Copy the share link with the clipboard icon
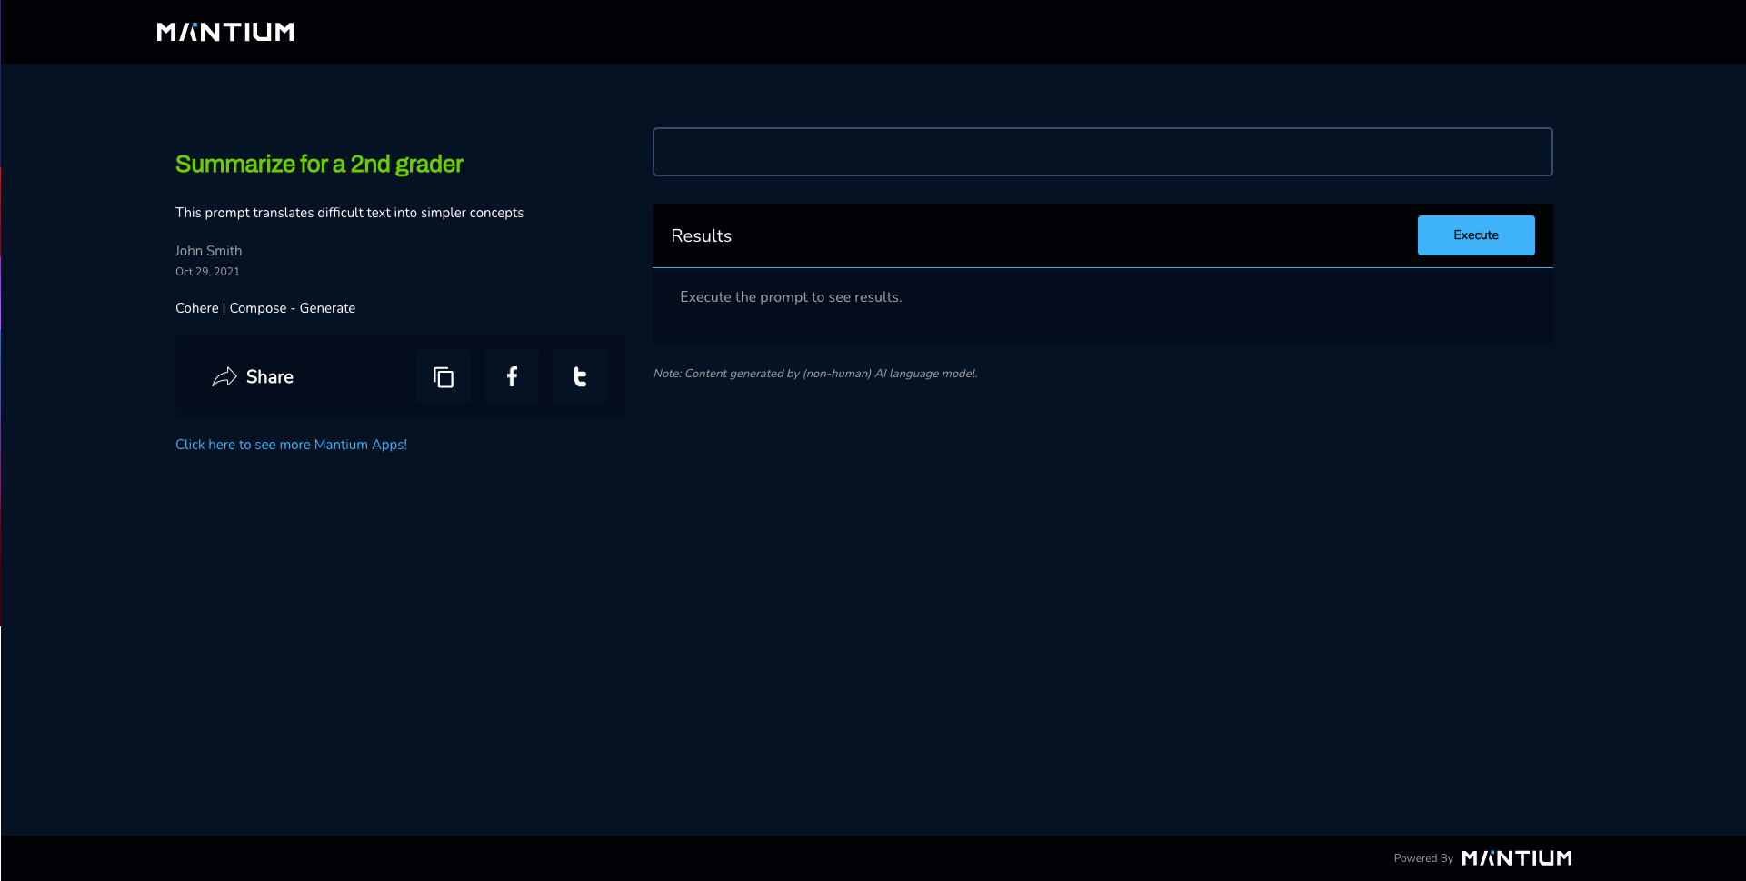This screenshot has width=1746, height=881. coord(444,376)
